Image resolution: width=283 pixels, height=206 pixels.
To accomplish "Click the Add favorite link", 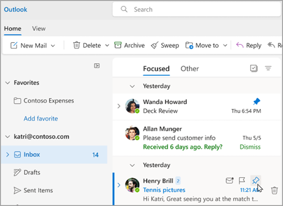I will click(41, 118).
